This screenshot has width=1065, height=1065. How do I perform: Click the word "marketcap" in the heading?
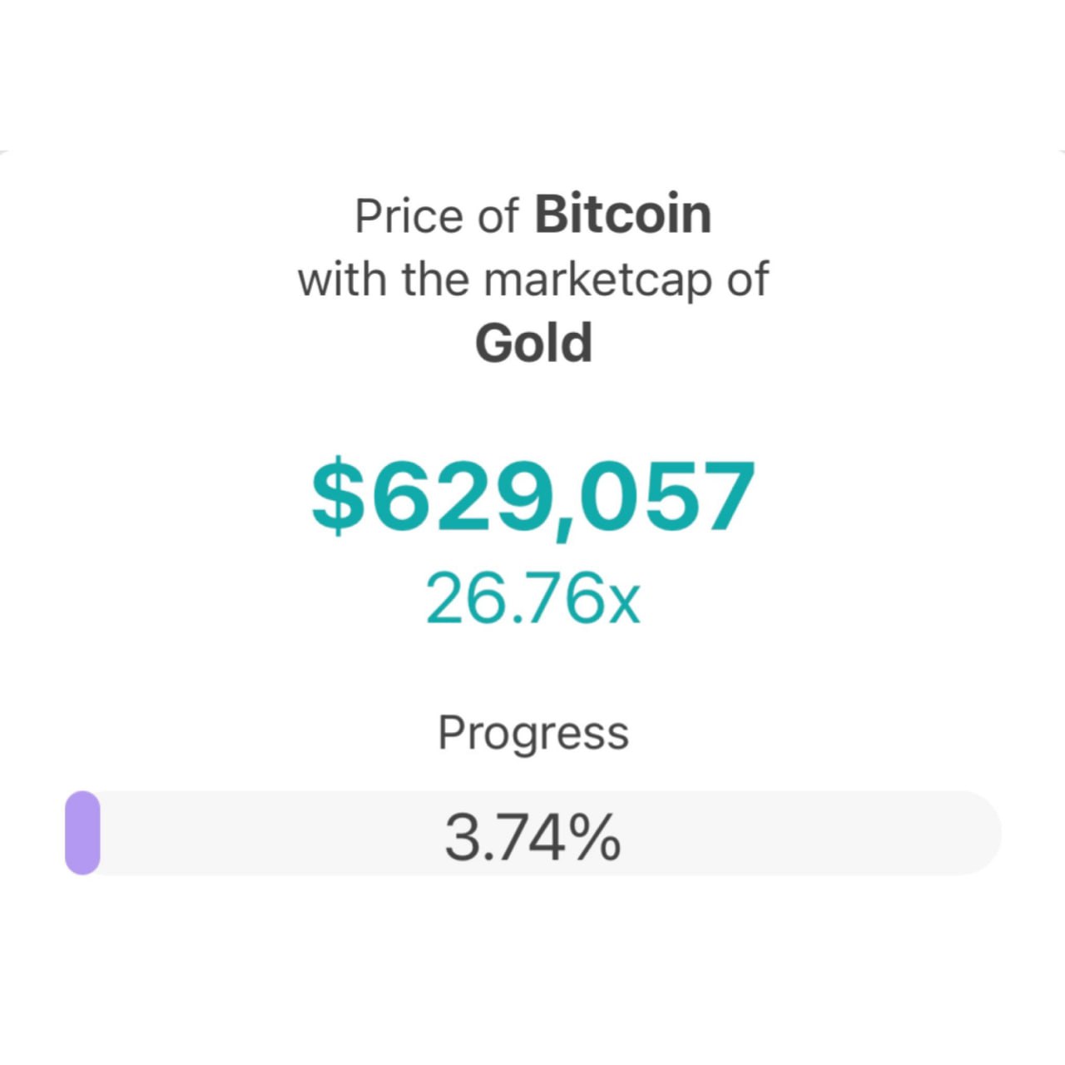[x=598, y=280]
